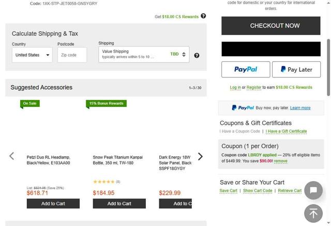Open Petzl Duo RL Headlamp product title
The height and width of the screenshot is (226, 331).
pyautogui.click(x=48, y=160)
